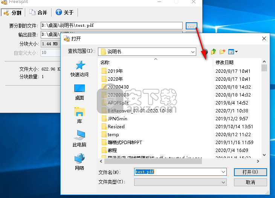Focus the 要分割的文件 path field
Image resolution: width=275 pixels, height=198 pixels.
(112, 26)
